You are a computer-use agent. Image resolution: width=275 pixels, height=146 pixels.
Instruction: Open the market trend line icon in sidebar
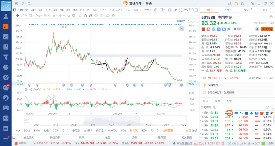(x=6, y=37)
